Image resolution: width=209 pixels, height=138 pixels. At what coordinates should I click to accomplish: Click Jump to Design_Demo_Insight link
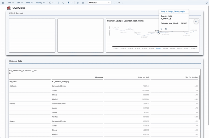coord(173,11)
